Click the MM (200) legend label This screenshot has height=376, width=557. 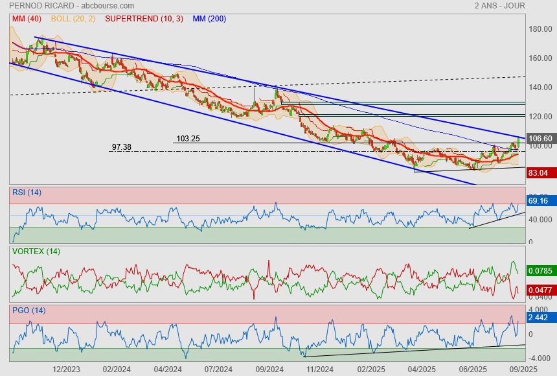[x=209, y=19]
